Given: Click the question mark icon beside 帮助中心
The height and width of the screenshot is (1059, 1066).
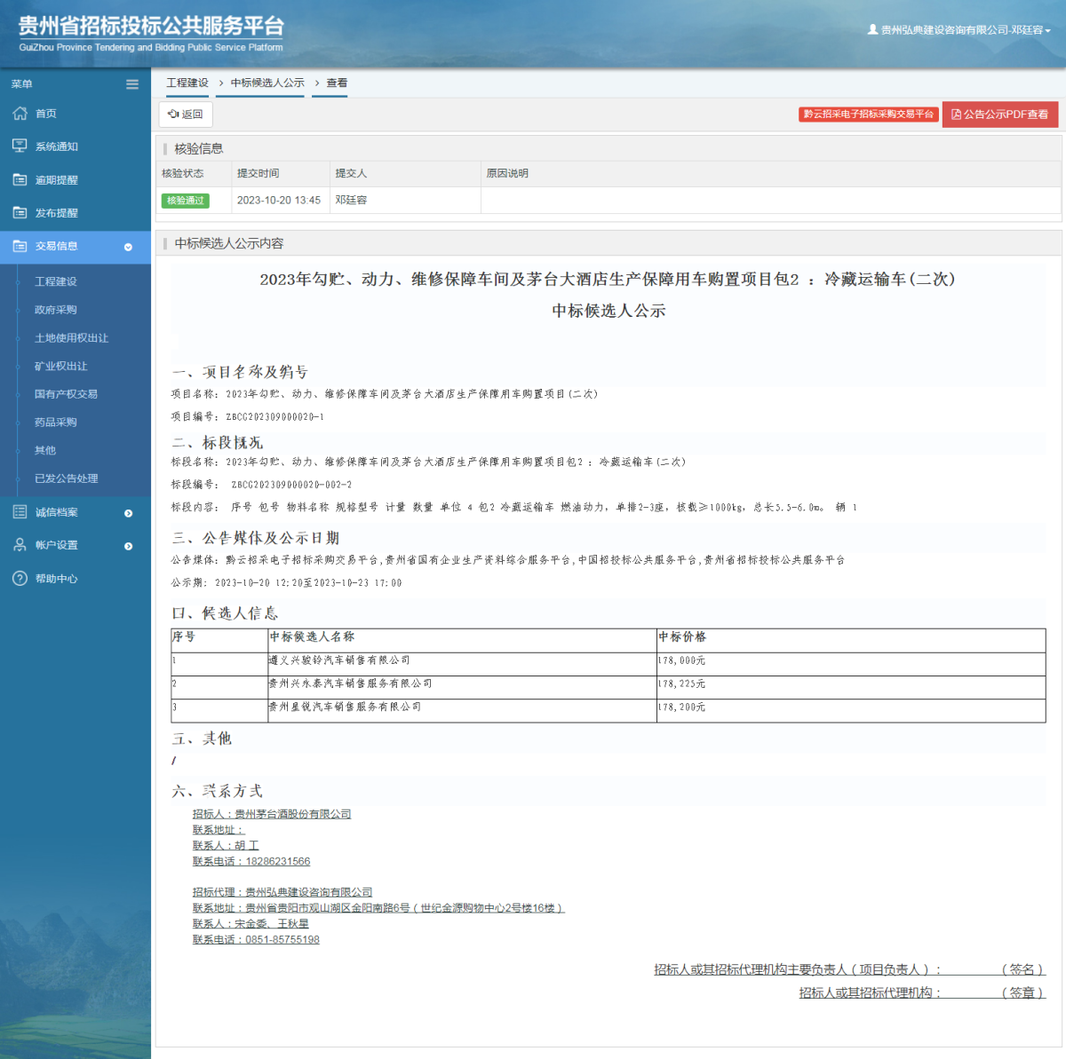Looking at the screenshot, I should [x=20, y=578].
